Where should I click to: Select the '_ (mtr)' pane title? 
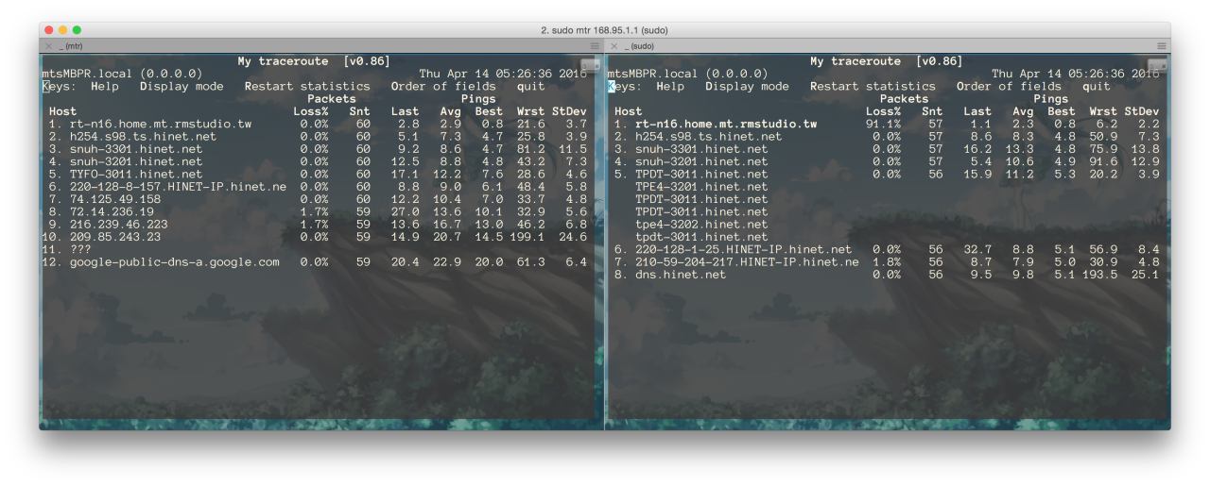click(x=70, y=46)
